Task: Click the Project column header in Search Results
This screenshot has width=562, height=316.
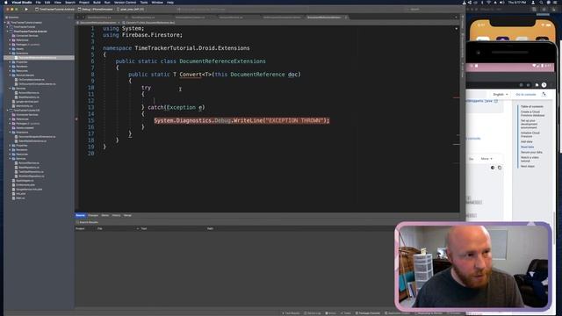Action: pyautogui.click(x=80, y=228)
